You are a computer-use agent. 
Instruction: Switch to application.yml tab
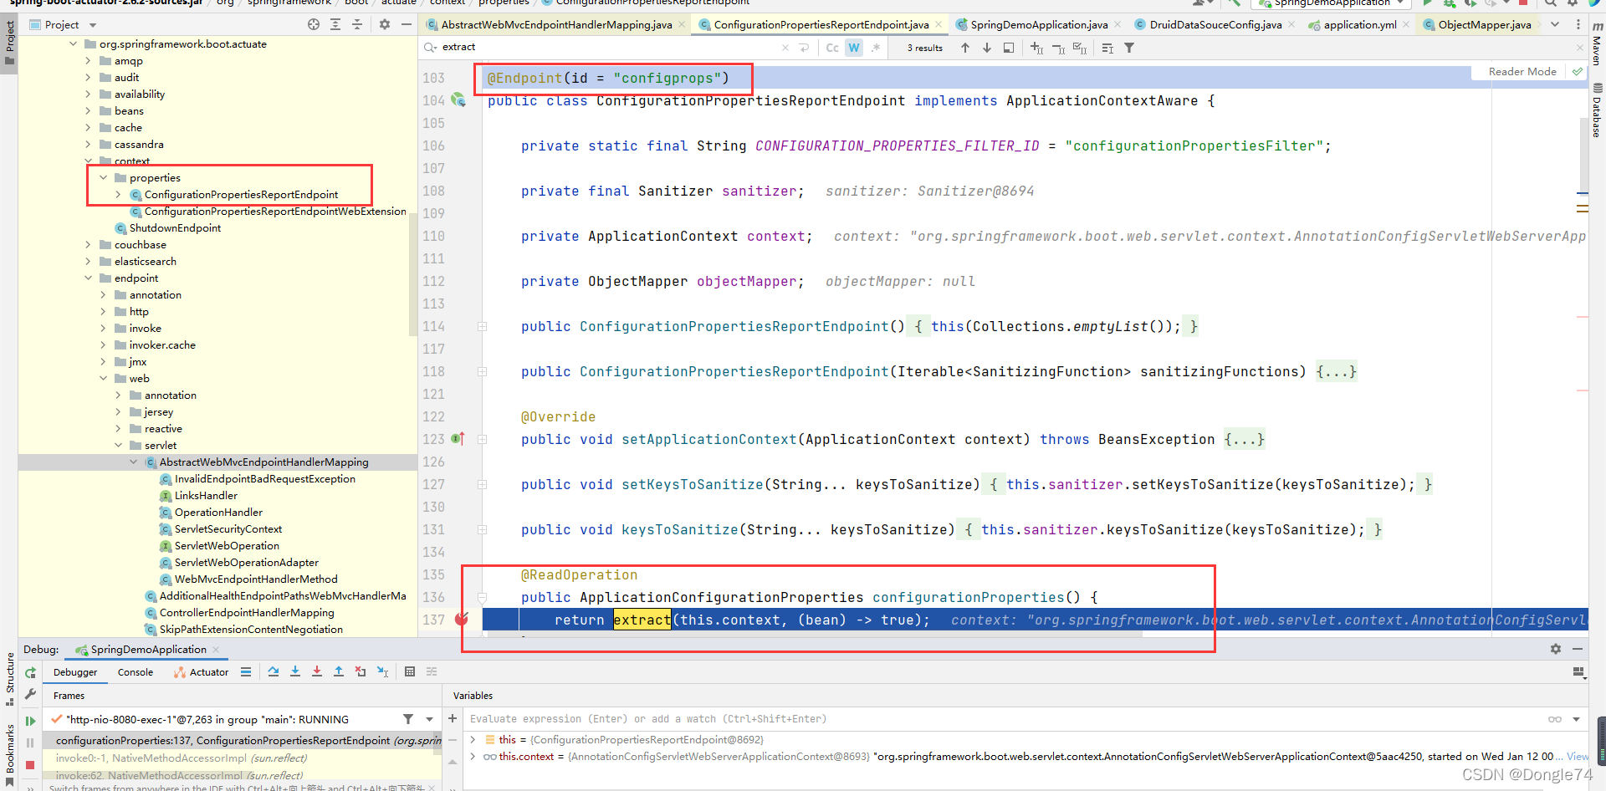[x=1360, y=25]
